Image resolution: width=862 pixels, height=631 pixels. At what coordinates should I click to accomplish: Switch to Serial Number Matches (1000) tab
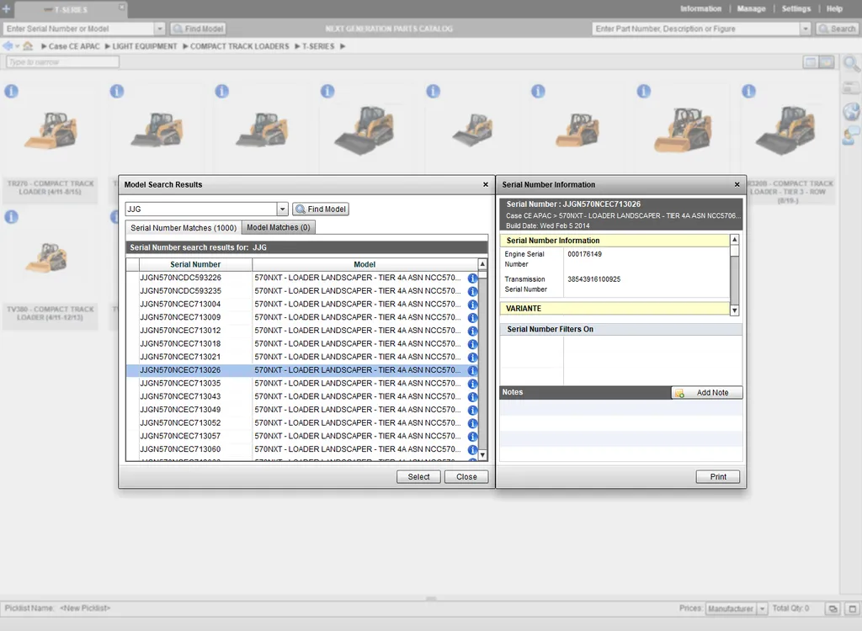coord(184,227)
